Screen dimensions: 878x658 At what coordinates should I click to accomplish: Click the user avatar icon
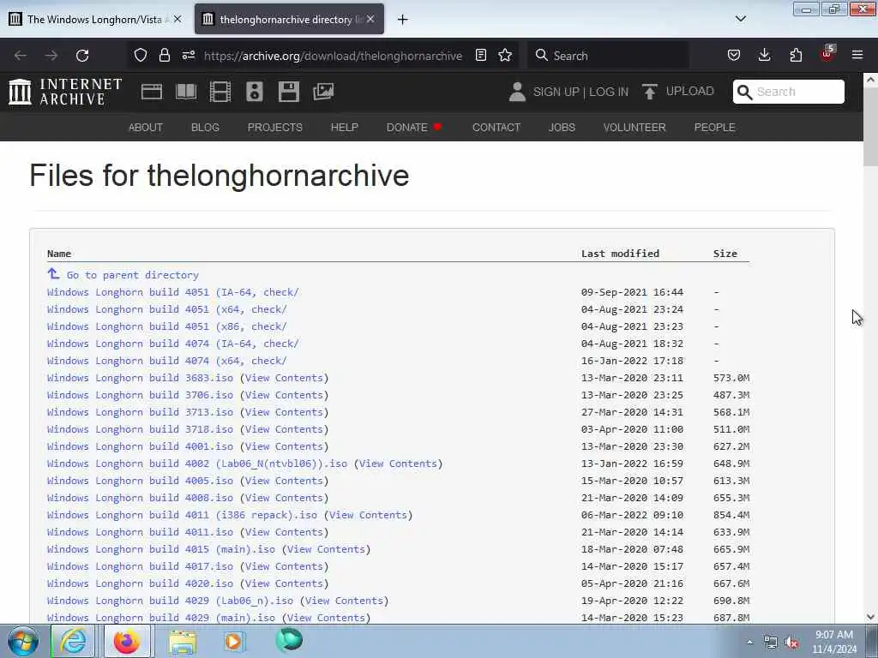point(517,92)
